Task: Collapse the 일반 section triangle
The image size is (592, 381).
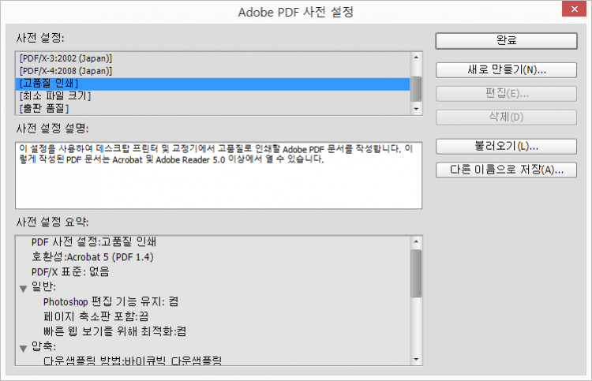Action: point(23,286)
